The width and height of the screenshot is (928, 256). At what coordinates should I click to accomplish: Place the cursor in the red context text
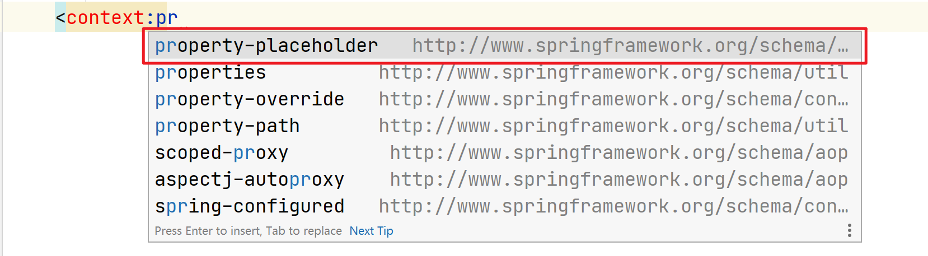105,18
